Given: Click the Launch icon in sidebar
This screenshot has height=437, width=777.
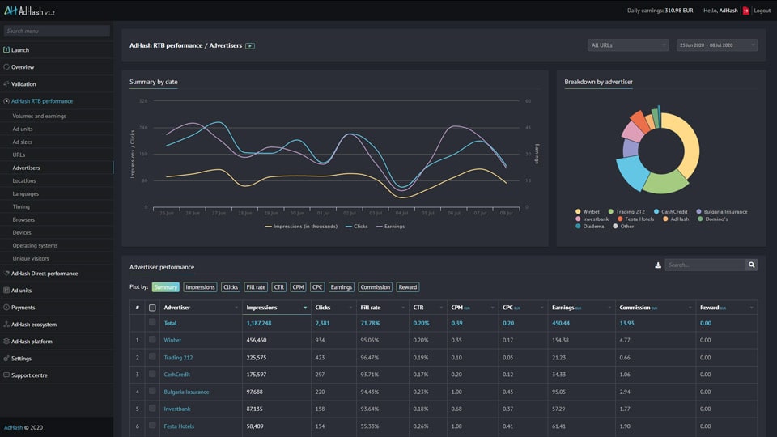Looking at the screenshot, I should click(6, 50).
